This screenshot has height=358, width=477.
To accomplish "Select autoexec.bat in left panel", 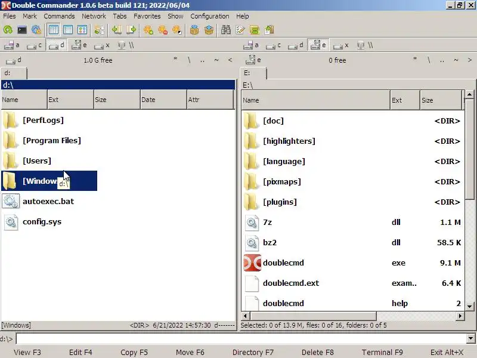I will coord(49,201).
